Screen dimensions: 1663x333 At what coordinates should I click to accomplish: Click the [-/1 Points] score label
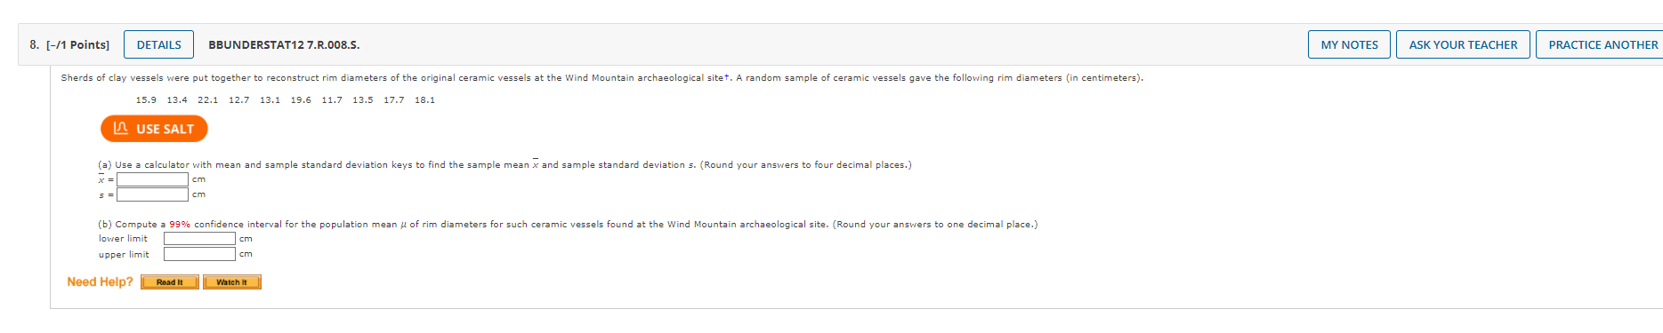[x=77, y=44]
